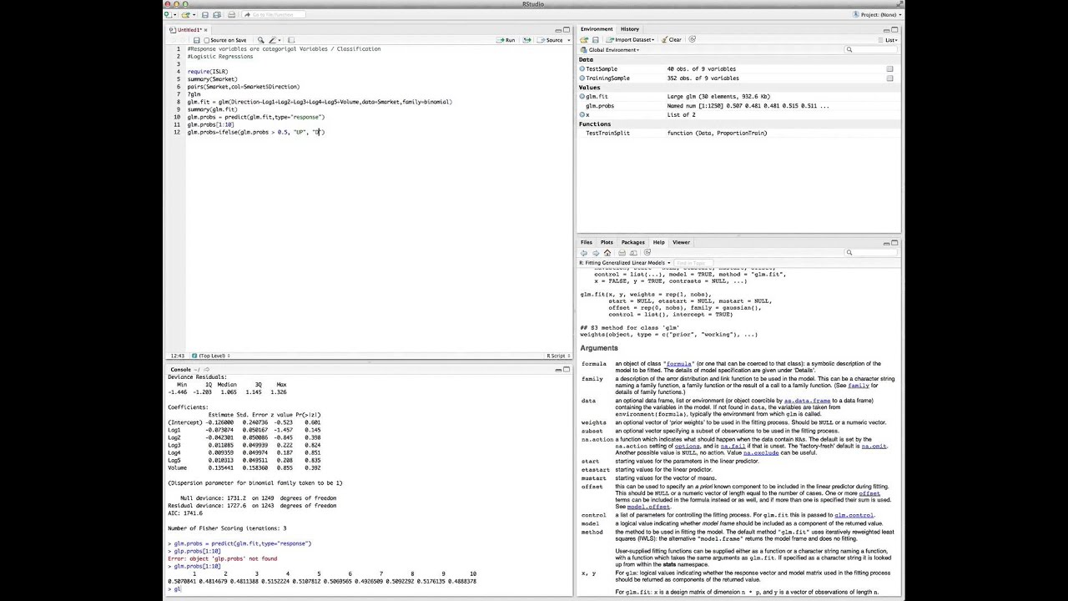This screenshot has height=601, width=1068.
Task: View TrainingSample in data grid
Action: click(x=889, y=78)
